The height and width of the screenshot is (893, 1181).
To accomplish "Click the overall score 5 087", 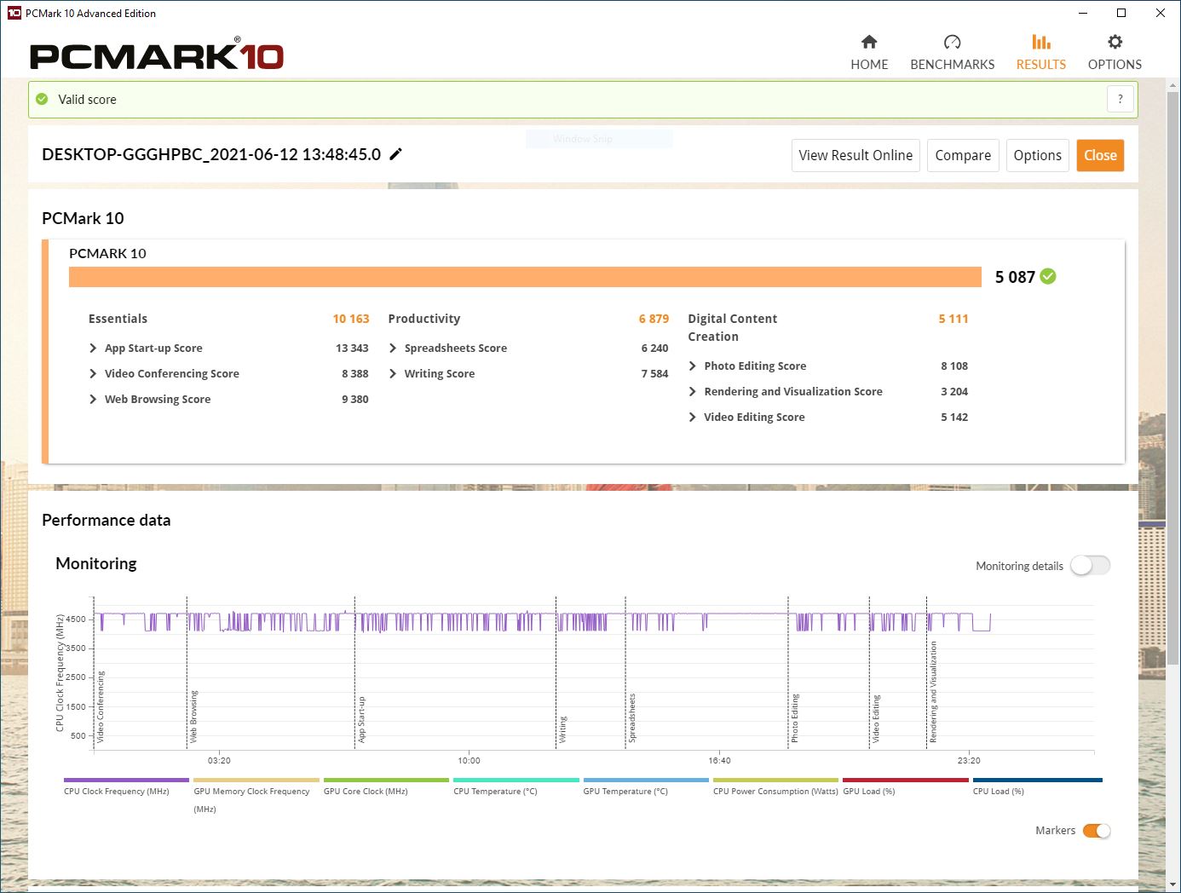I will [x=1015, y=277].
